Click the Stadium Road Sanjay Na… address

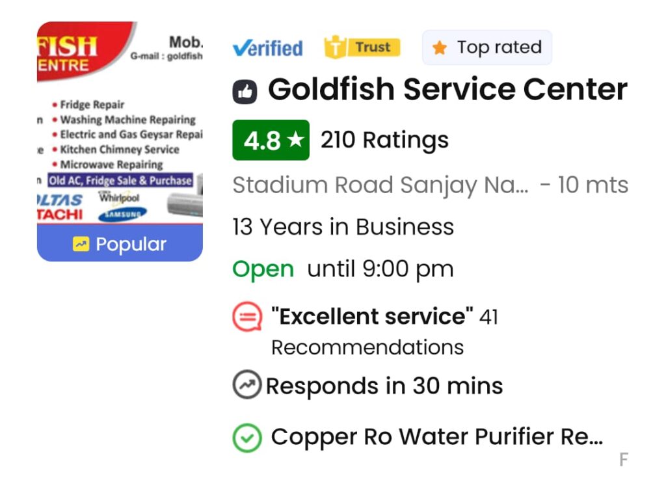click(x=380, y=185)
